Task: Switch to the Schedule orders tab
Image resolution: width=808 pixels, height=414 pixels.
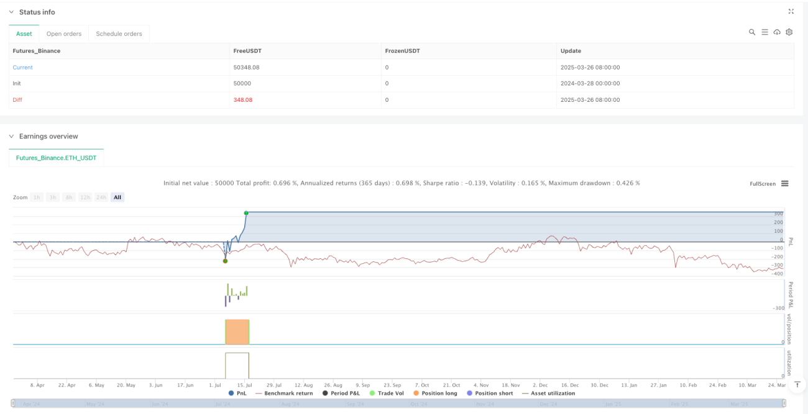Action: tap(119, 34)
